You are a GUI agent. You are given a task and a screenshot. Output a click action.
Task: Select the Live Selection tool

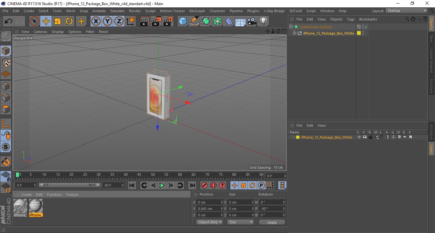pos(35,21)
